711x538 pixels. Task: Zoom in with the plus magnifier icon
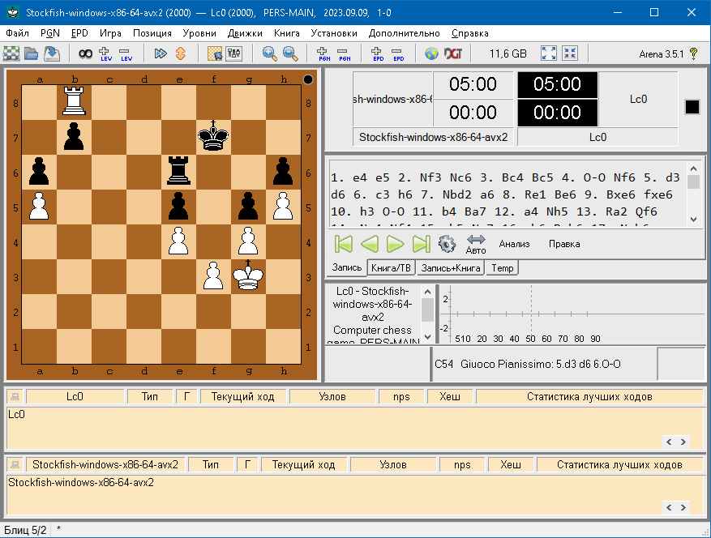click(270, 53)
